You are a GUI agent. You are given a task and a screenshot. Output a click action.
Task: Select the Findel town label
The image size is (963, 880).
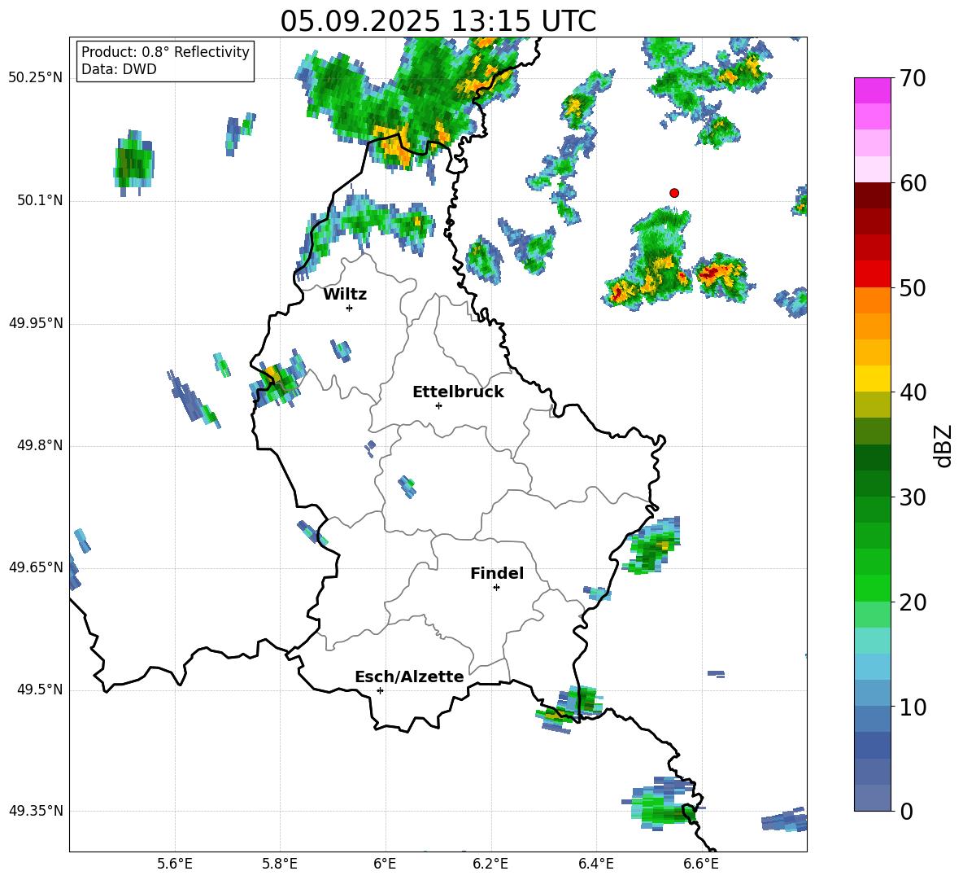point(496,574)
